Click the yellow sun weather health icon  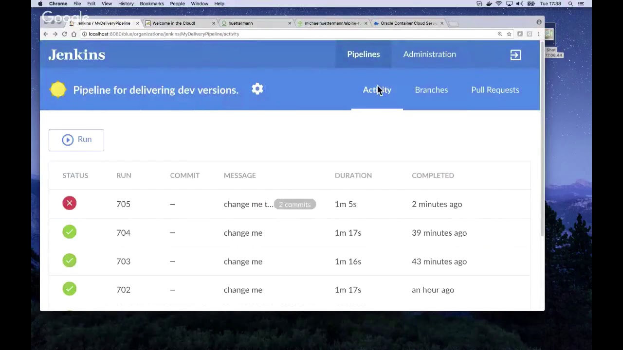point(58,89)
